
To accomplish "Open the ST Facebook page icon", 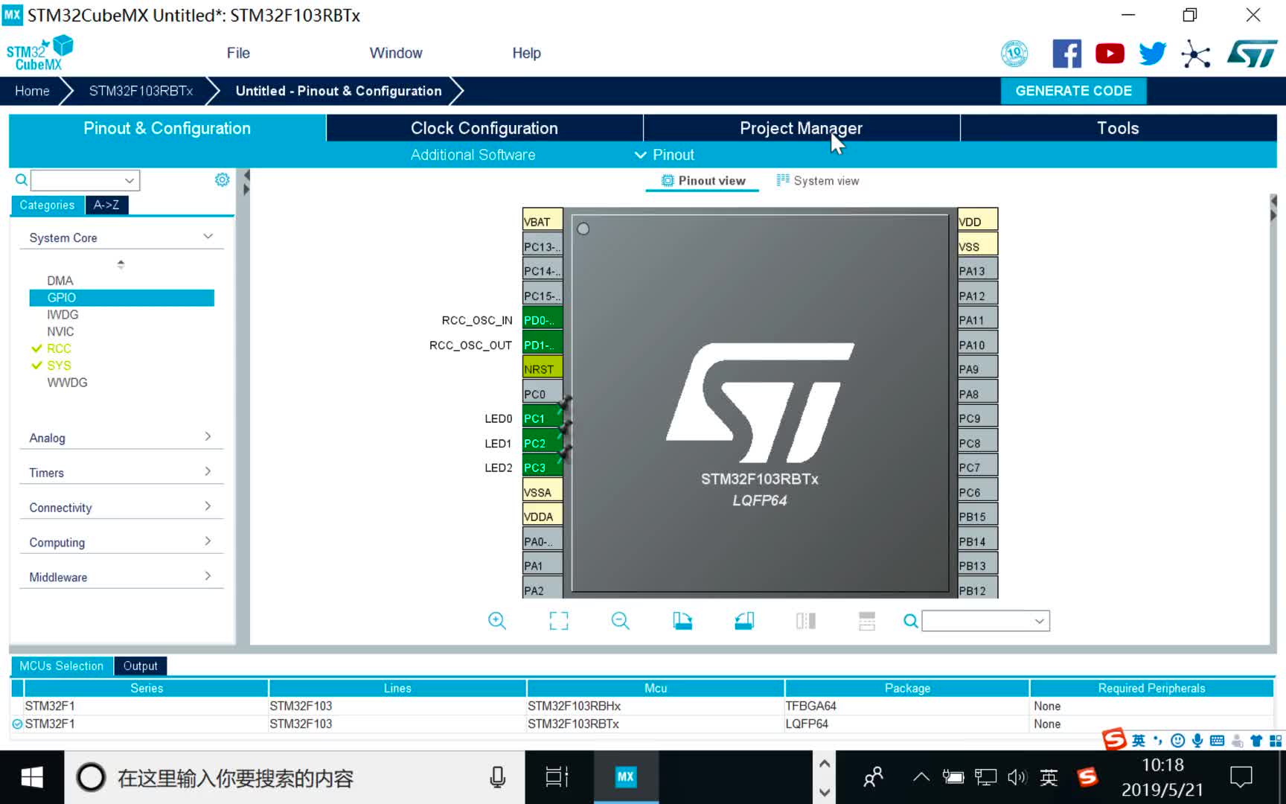I will click(1066, 54).
